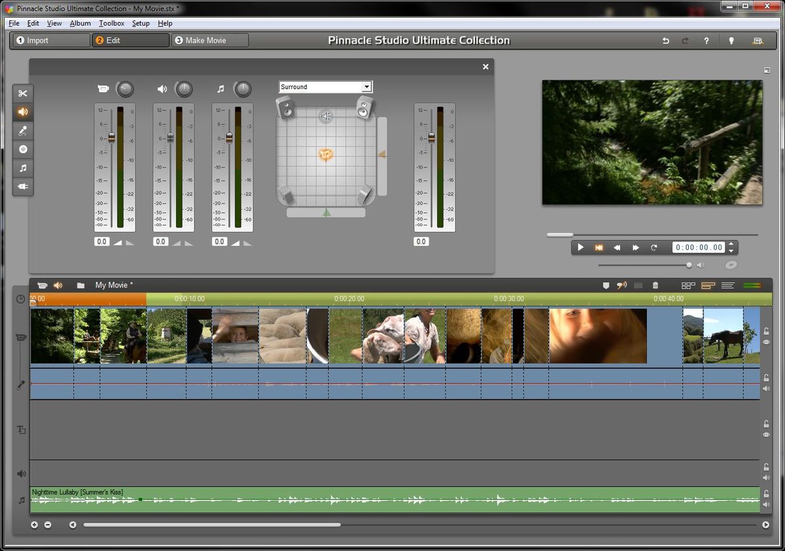Toggle video track visibility eye icon
The width and height of the screenshot is (785, 551).
click(x=766, y=342)
